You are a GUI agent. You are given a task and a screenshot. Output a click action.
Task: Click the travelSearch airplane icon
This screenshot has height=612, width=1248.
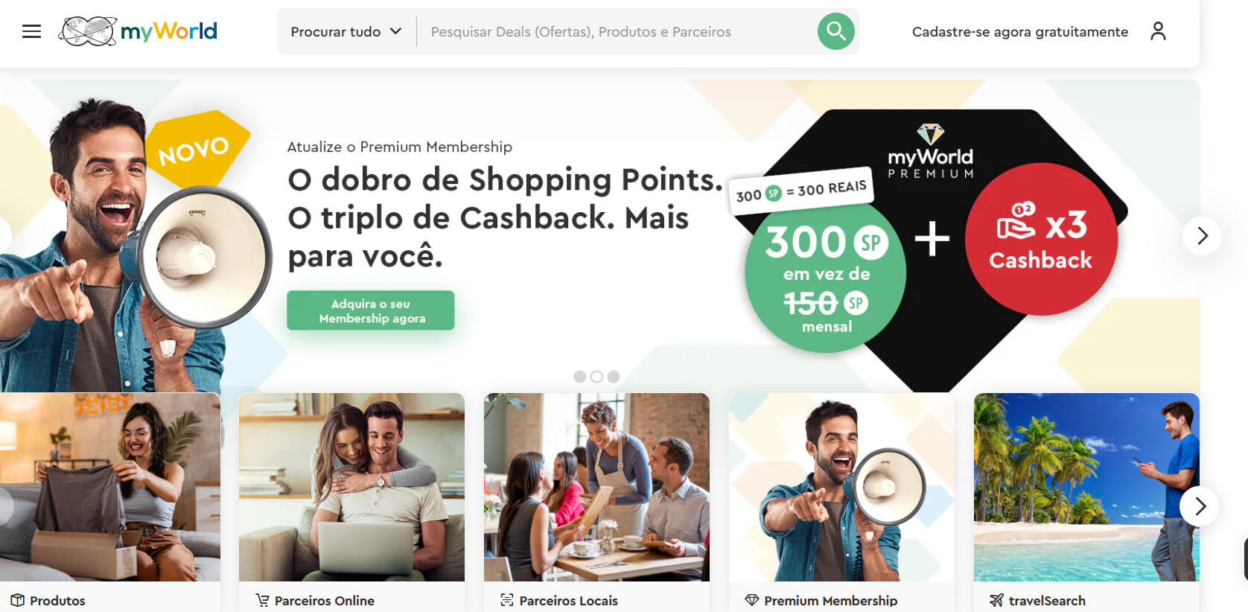(996, 600)
